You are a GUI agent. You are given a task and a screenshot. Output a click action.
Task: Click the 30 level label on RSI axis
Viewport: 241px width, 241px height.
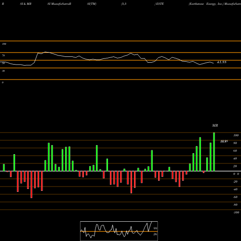coord(3,71)
